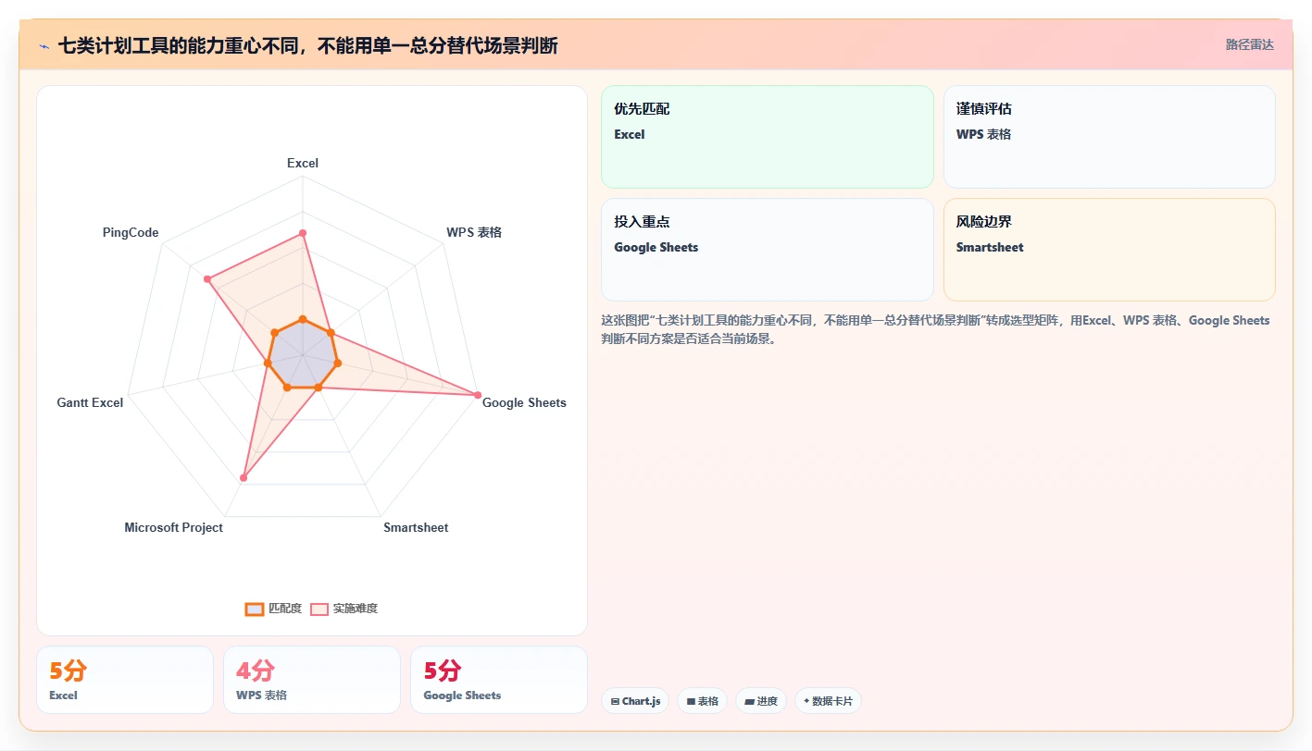The height and width of the screenshot is (751, 1312).
Task: Click the Microsoft Project axis label
Action: point(174,527)
